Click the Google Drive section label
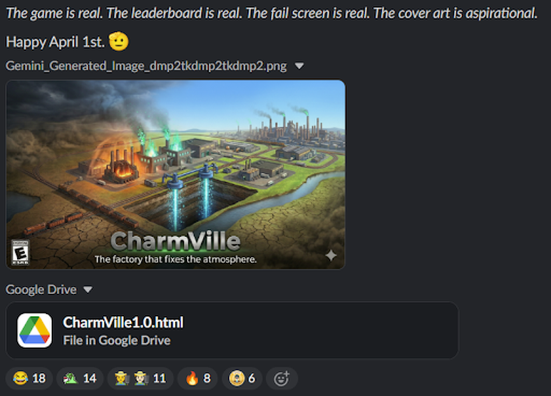This screenshot has width=551, height=396. (41, 289)
